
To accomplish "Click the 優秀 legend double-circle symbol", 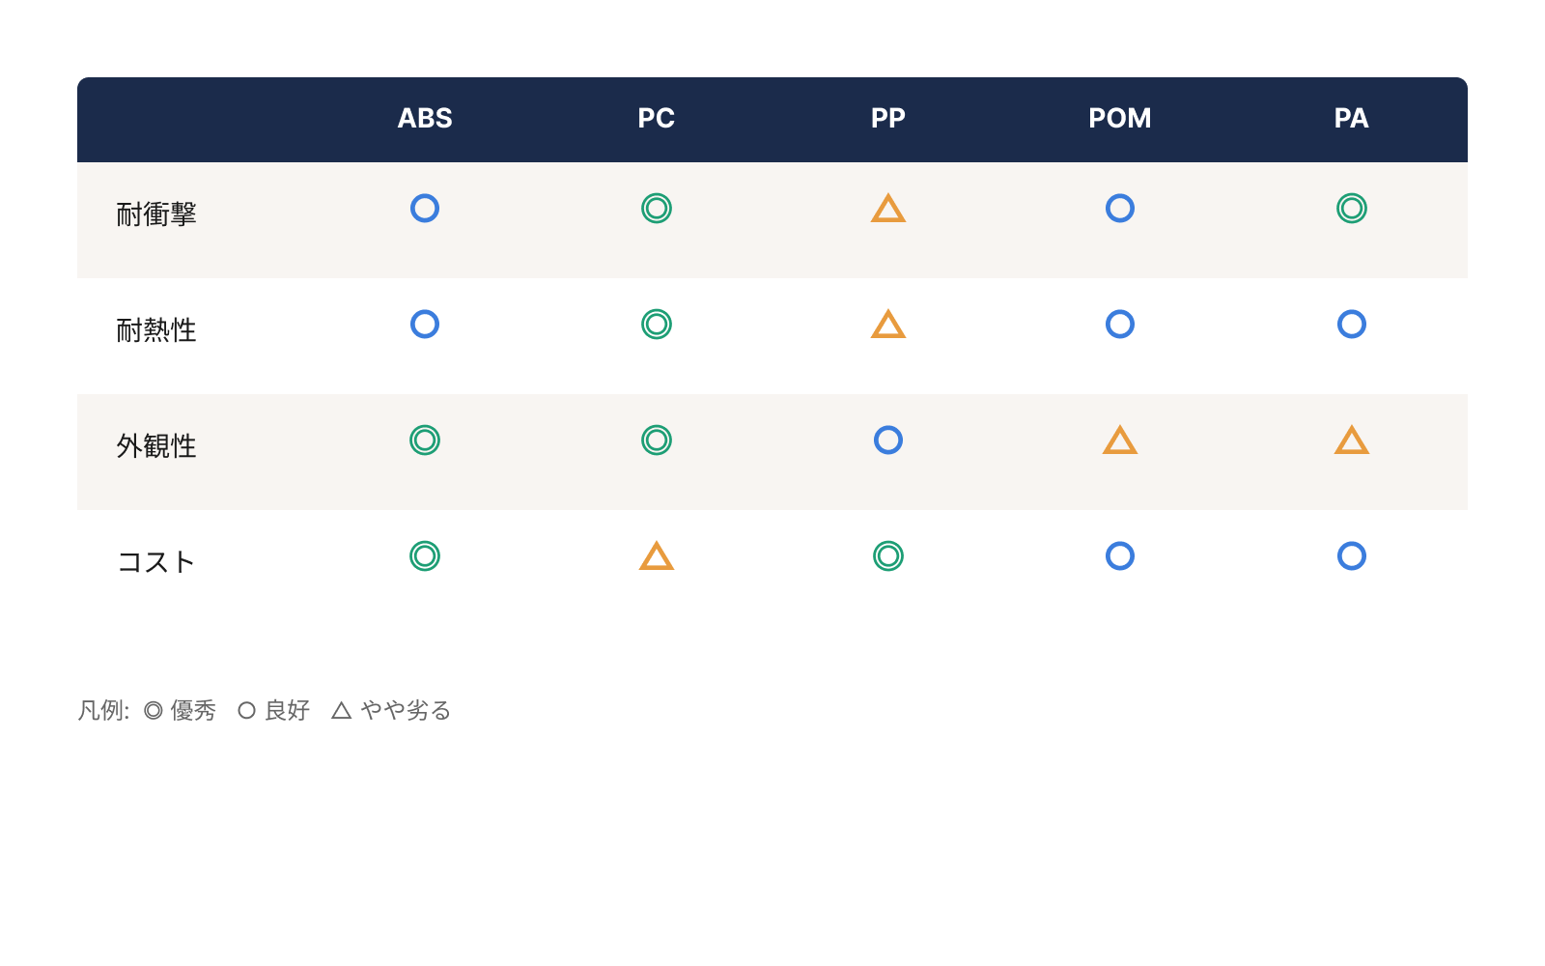I will [x=154, y=711].
